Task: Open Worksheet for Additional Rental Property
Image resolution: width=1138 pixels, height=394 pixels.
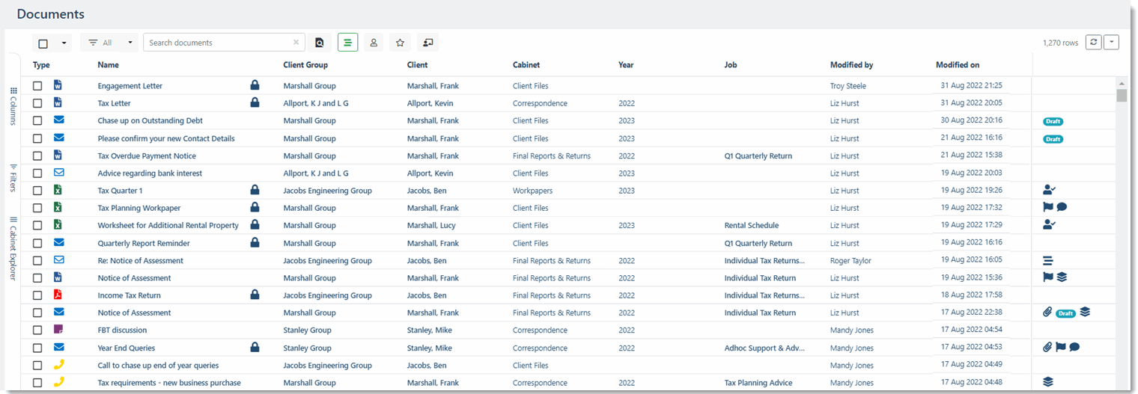Action: click(168, 225)
